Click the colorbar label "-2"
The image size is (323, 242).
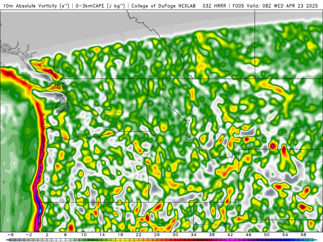[x=29, y=234]
